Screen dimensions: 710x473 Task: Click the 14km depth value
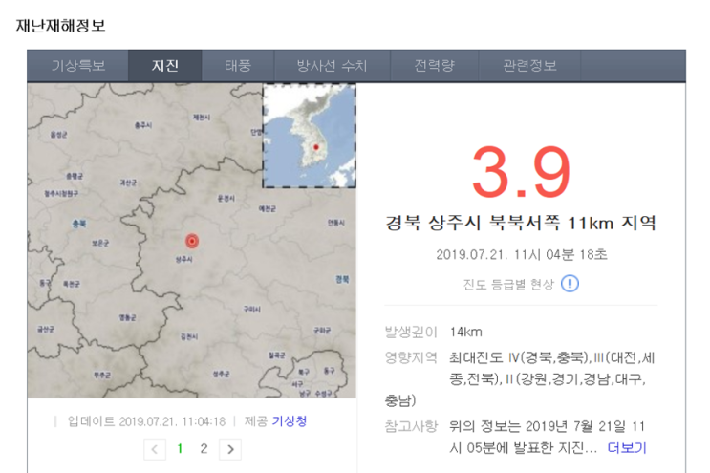(466, 332)
